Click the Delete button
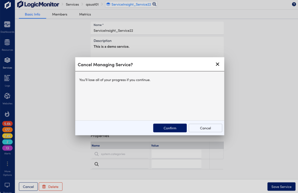298x193 pixels. coord(51,187)
